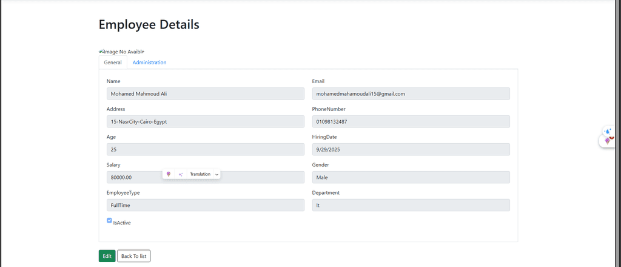Click the Department field

click(411, 205)
